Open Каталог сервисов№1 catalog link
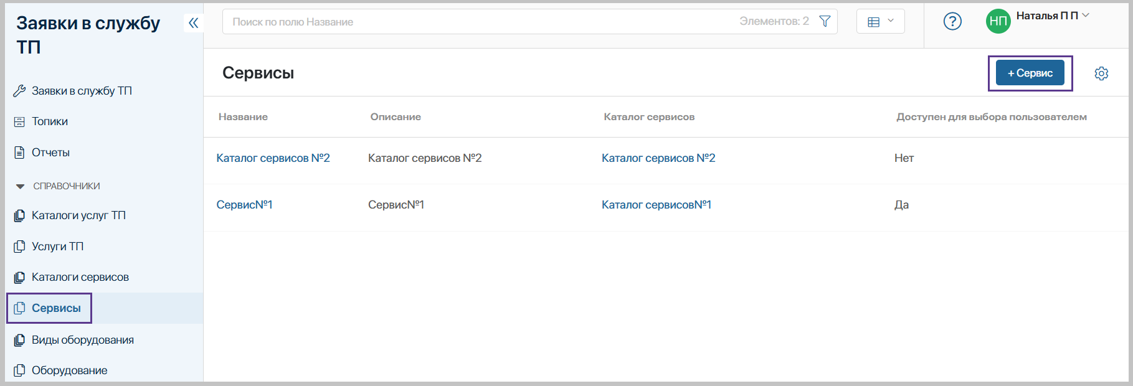1133x386 pixels. click(656, 205)
